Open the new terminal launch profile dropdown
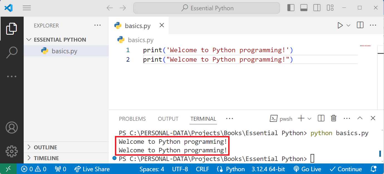Image resolution: width=384 pixels, height=174 pixels. [x=309, y=118]
